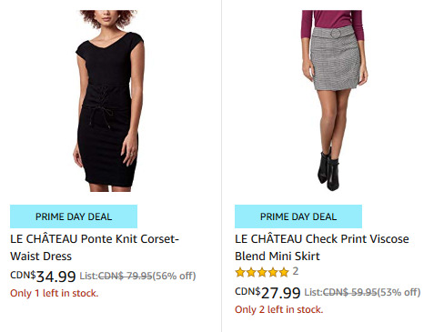Click the dress PRIME DAY DEAL badge
The height and width of the screenshot is (332, 444).
coord(74,216)
